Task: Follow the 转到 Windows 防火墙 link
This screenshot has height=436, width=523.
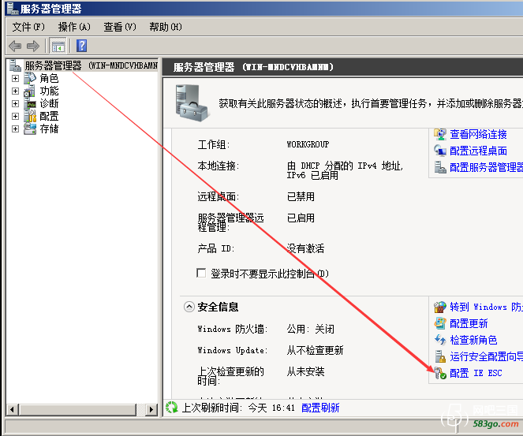Action: pyautogui.click(x=486, y=307)
